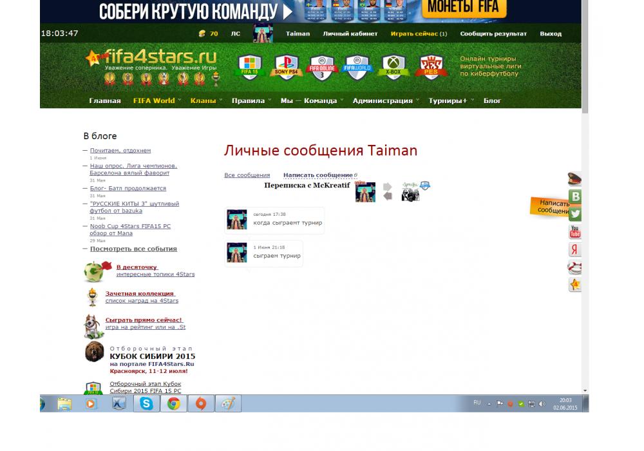The width and height of the screenshot is (644, 451).
Task: Click the 4Stars gold star side icon
Action: pos(575,285)
